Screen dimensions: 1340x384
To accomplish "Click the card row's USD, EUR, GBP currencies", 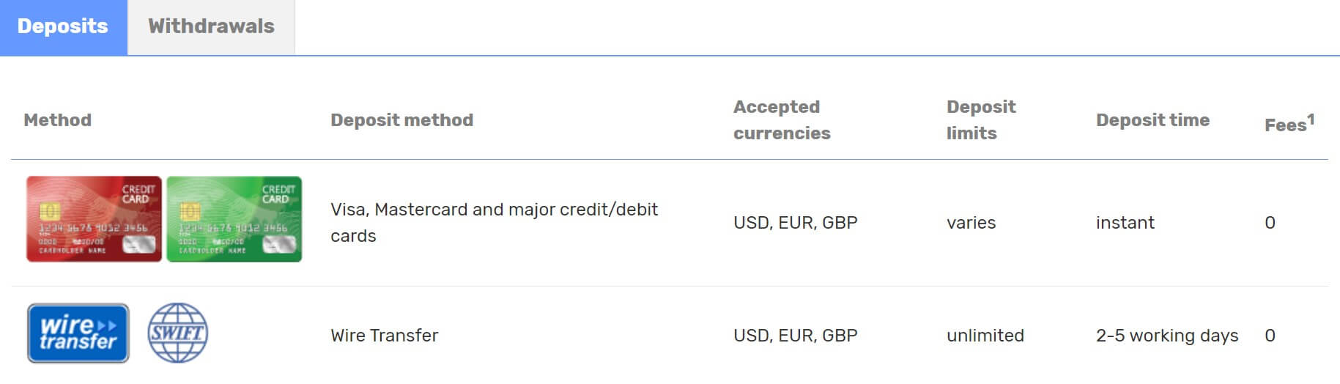I will [x=795, y=223].
